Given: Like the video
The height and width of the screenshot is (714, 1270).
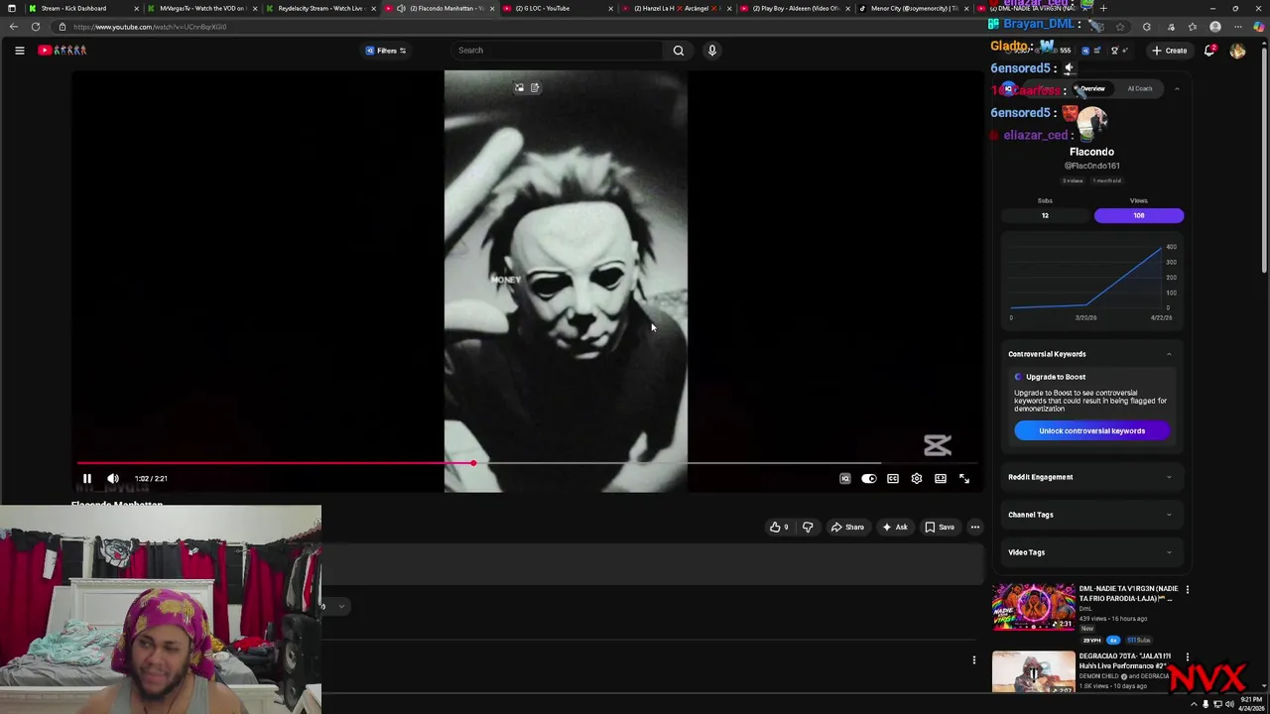Looking at the screenshot, I should [x=779, y=528].
